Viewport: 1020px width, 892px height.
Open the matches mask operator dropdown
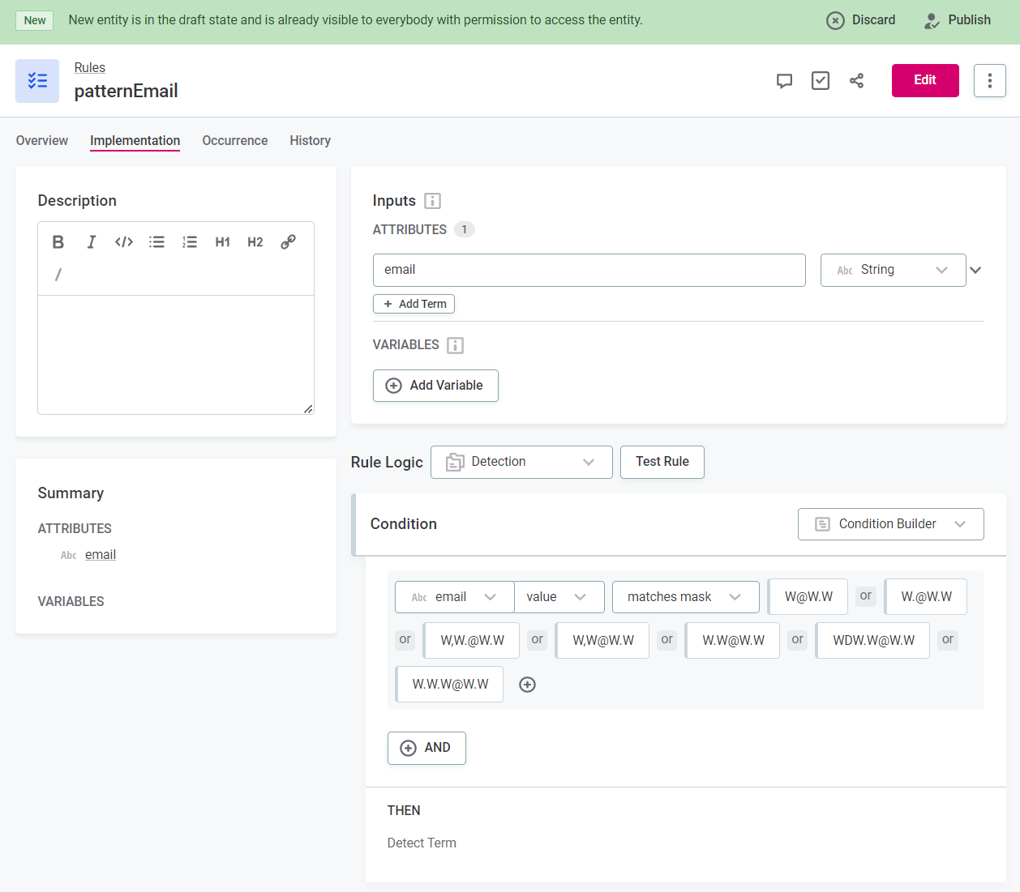tap(685, 597)
